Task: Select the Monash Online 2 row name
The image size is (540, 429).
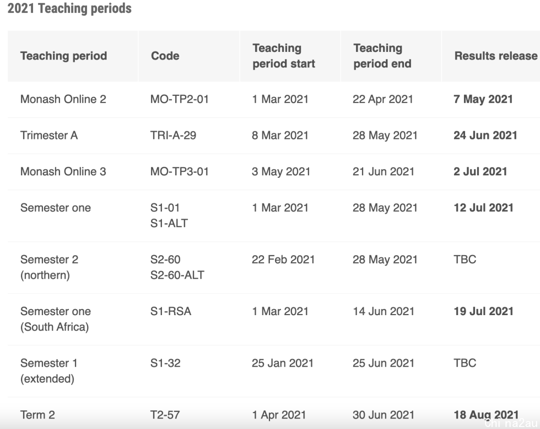Action: point(63,99)
